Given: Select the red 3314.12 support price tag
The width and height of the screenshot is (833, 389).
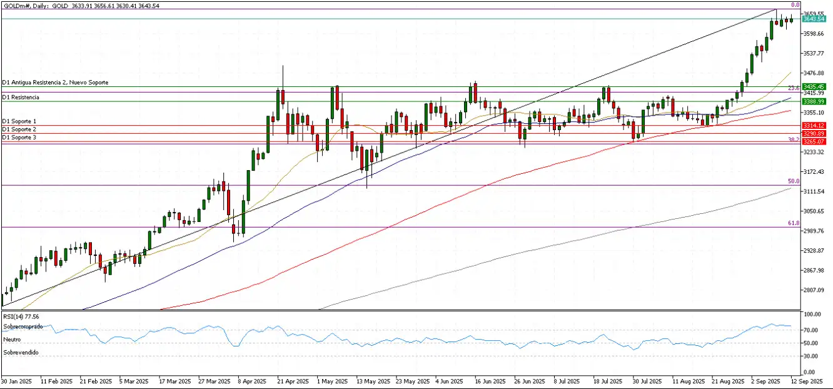Looking at the screenshot, I should [815, 126].
